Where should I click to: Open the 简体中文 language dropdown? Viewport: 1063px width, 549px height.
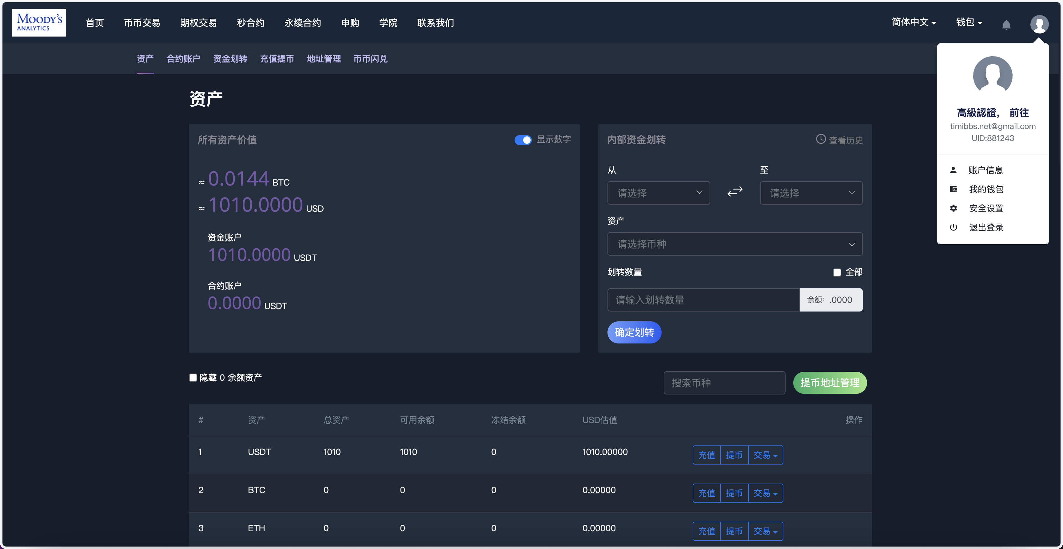pyautogui.click(x=914, y=22)
